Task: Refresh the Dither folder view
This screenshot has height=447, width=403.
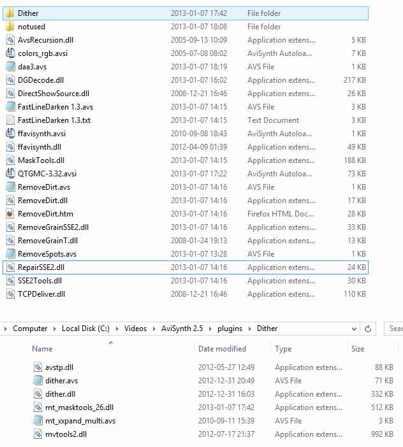Action: [x=368, y=329]
